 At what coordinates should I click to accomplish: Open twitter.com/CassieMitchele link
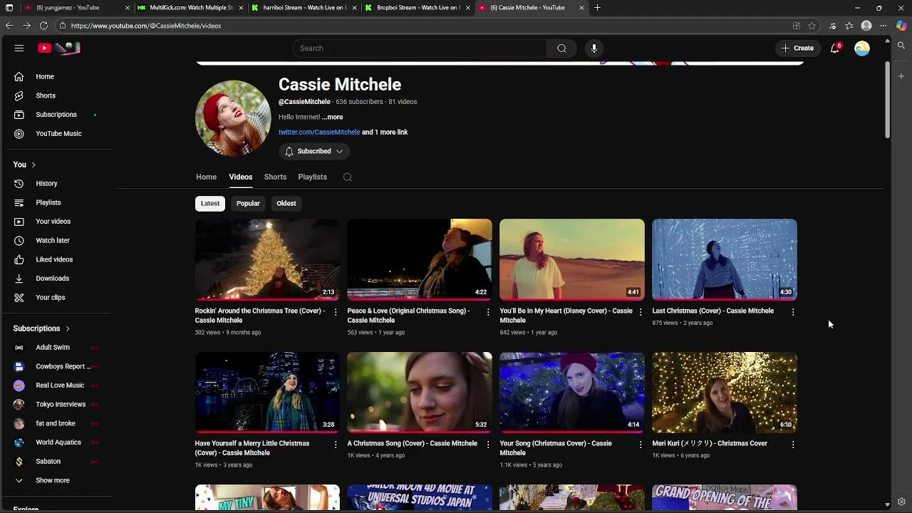(319, 132)
